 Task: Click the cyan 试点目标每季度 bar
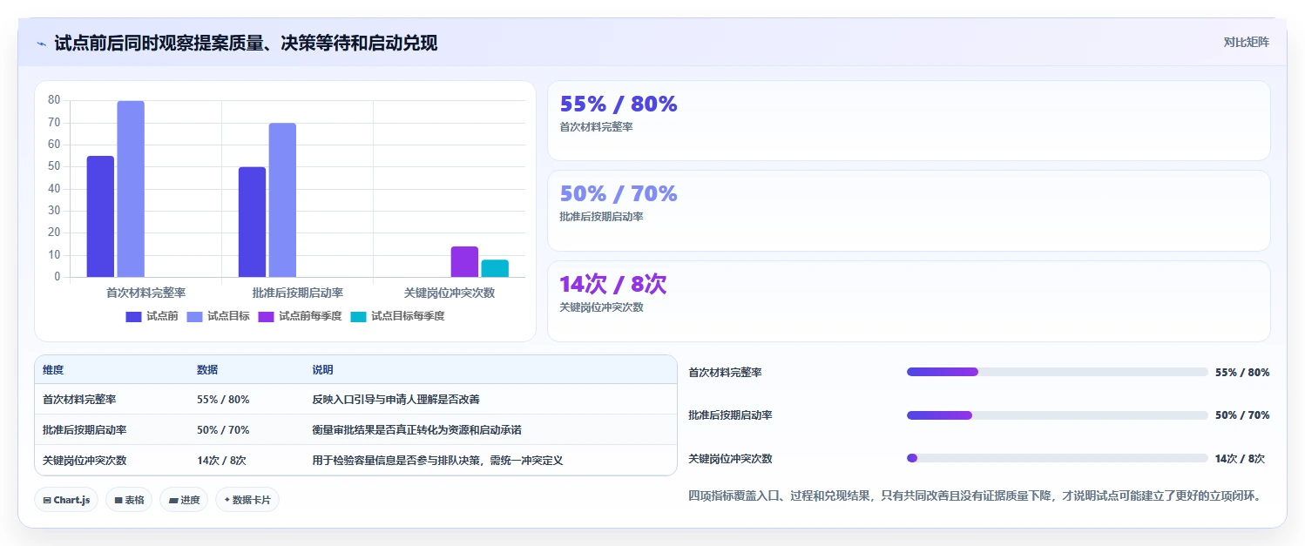coord(495,268)
